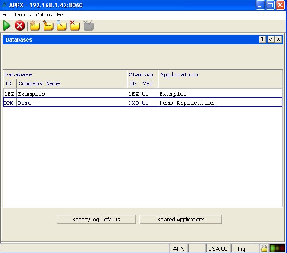Click the traffic light status indicator

(x=277, y=249)
